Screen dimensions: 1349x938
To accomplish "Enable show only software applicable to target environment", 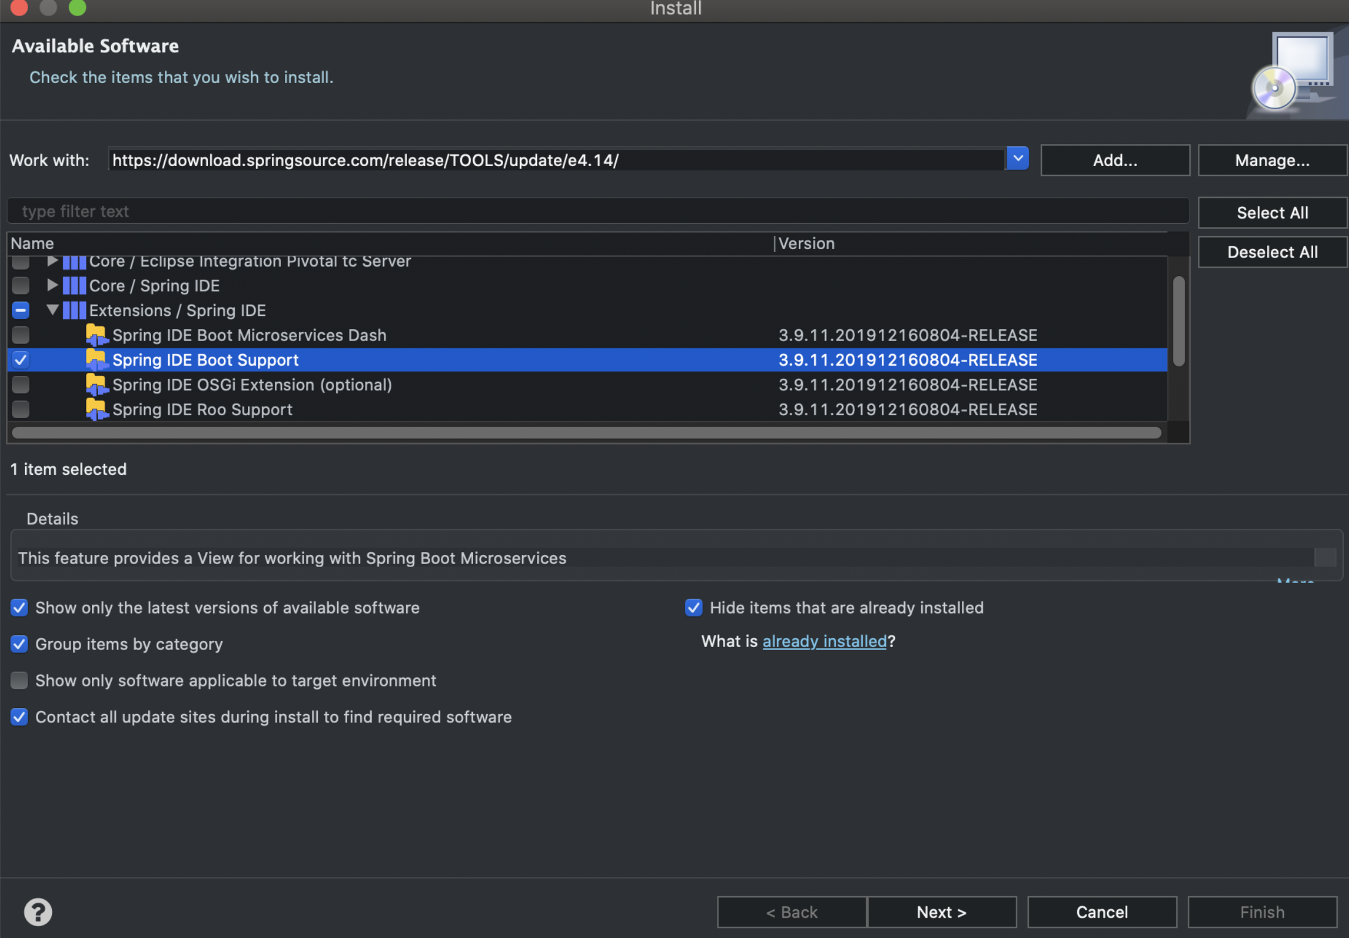I will [19, 680].
